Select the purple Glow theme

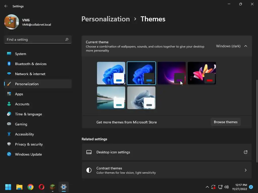tap(171, 73)
